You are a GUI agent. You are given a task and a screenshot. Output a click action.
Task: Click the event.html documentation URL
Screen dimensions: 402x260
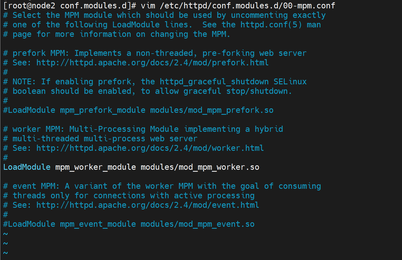click(147, 205)
